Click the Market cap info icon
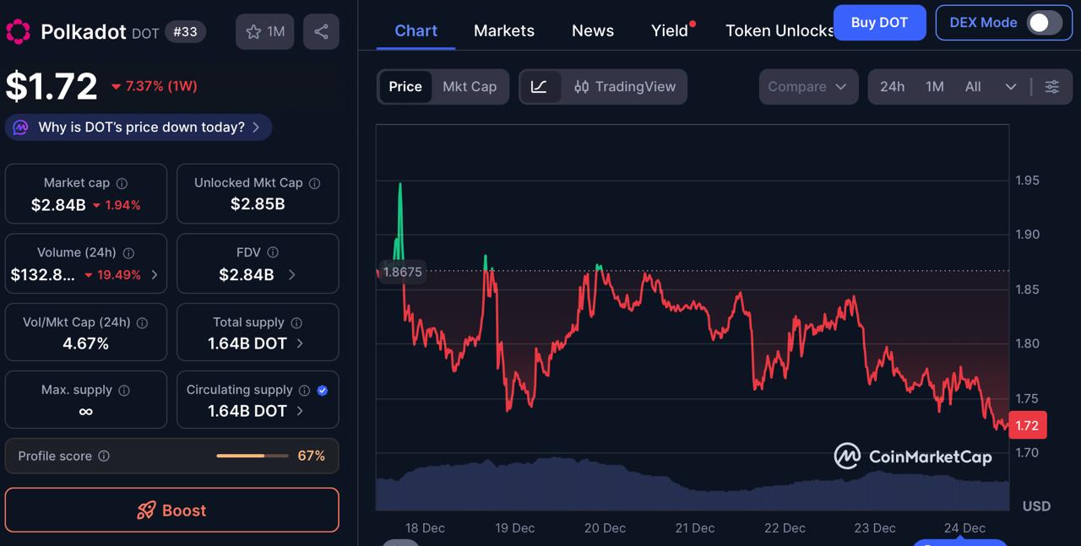 click(x=122, y=182)
